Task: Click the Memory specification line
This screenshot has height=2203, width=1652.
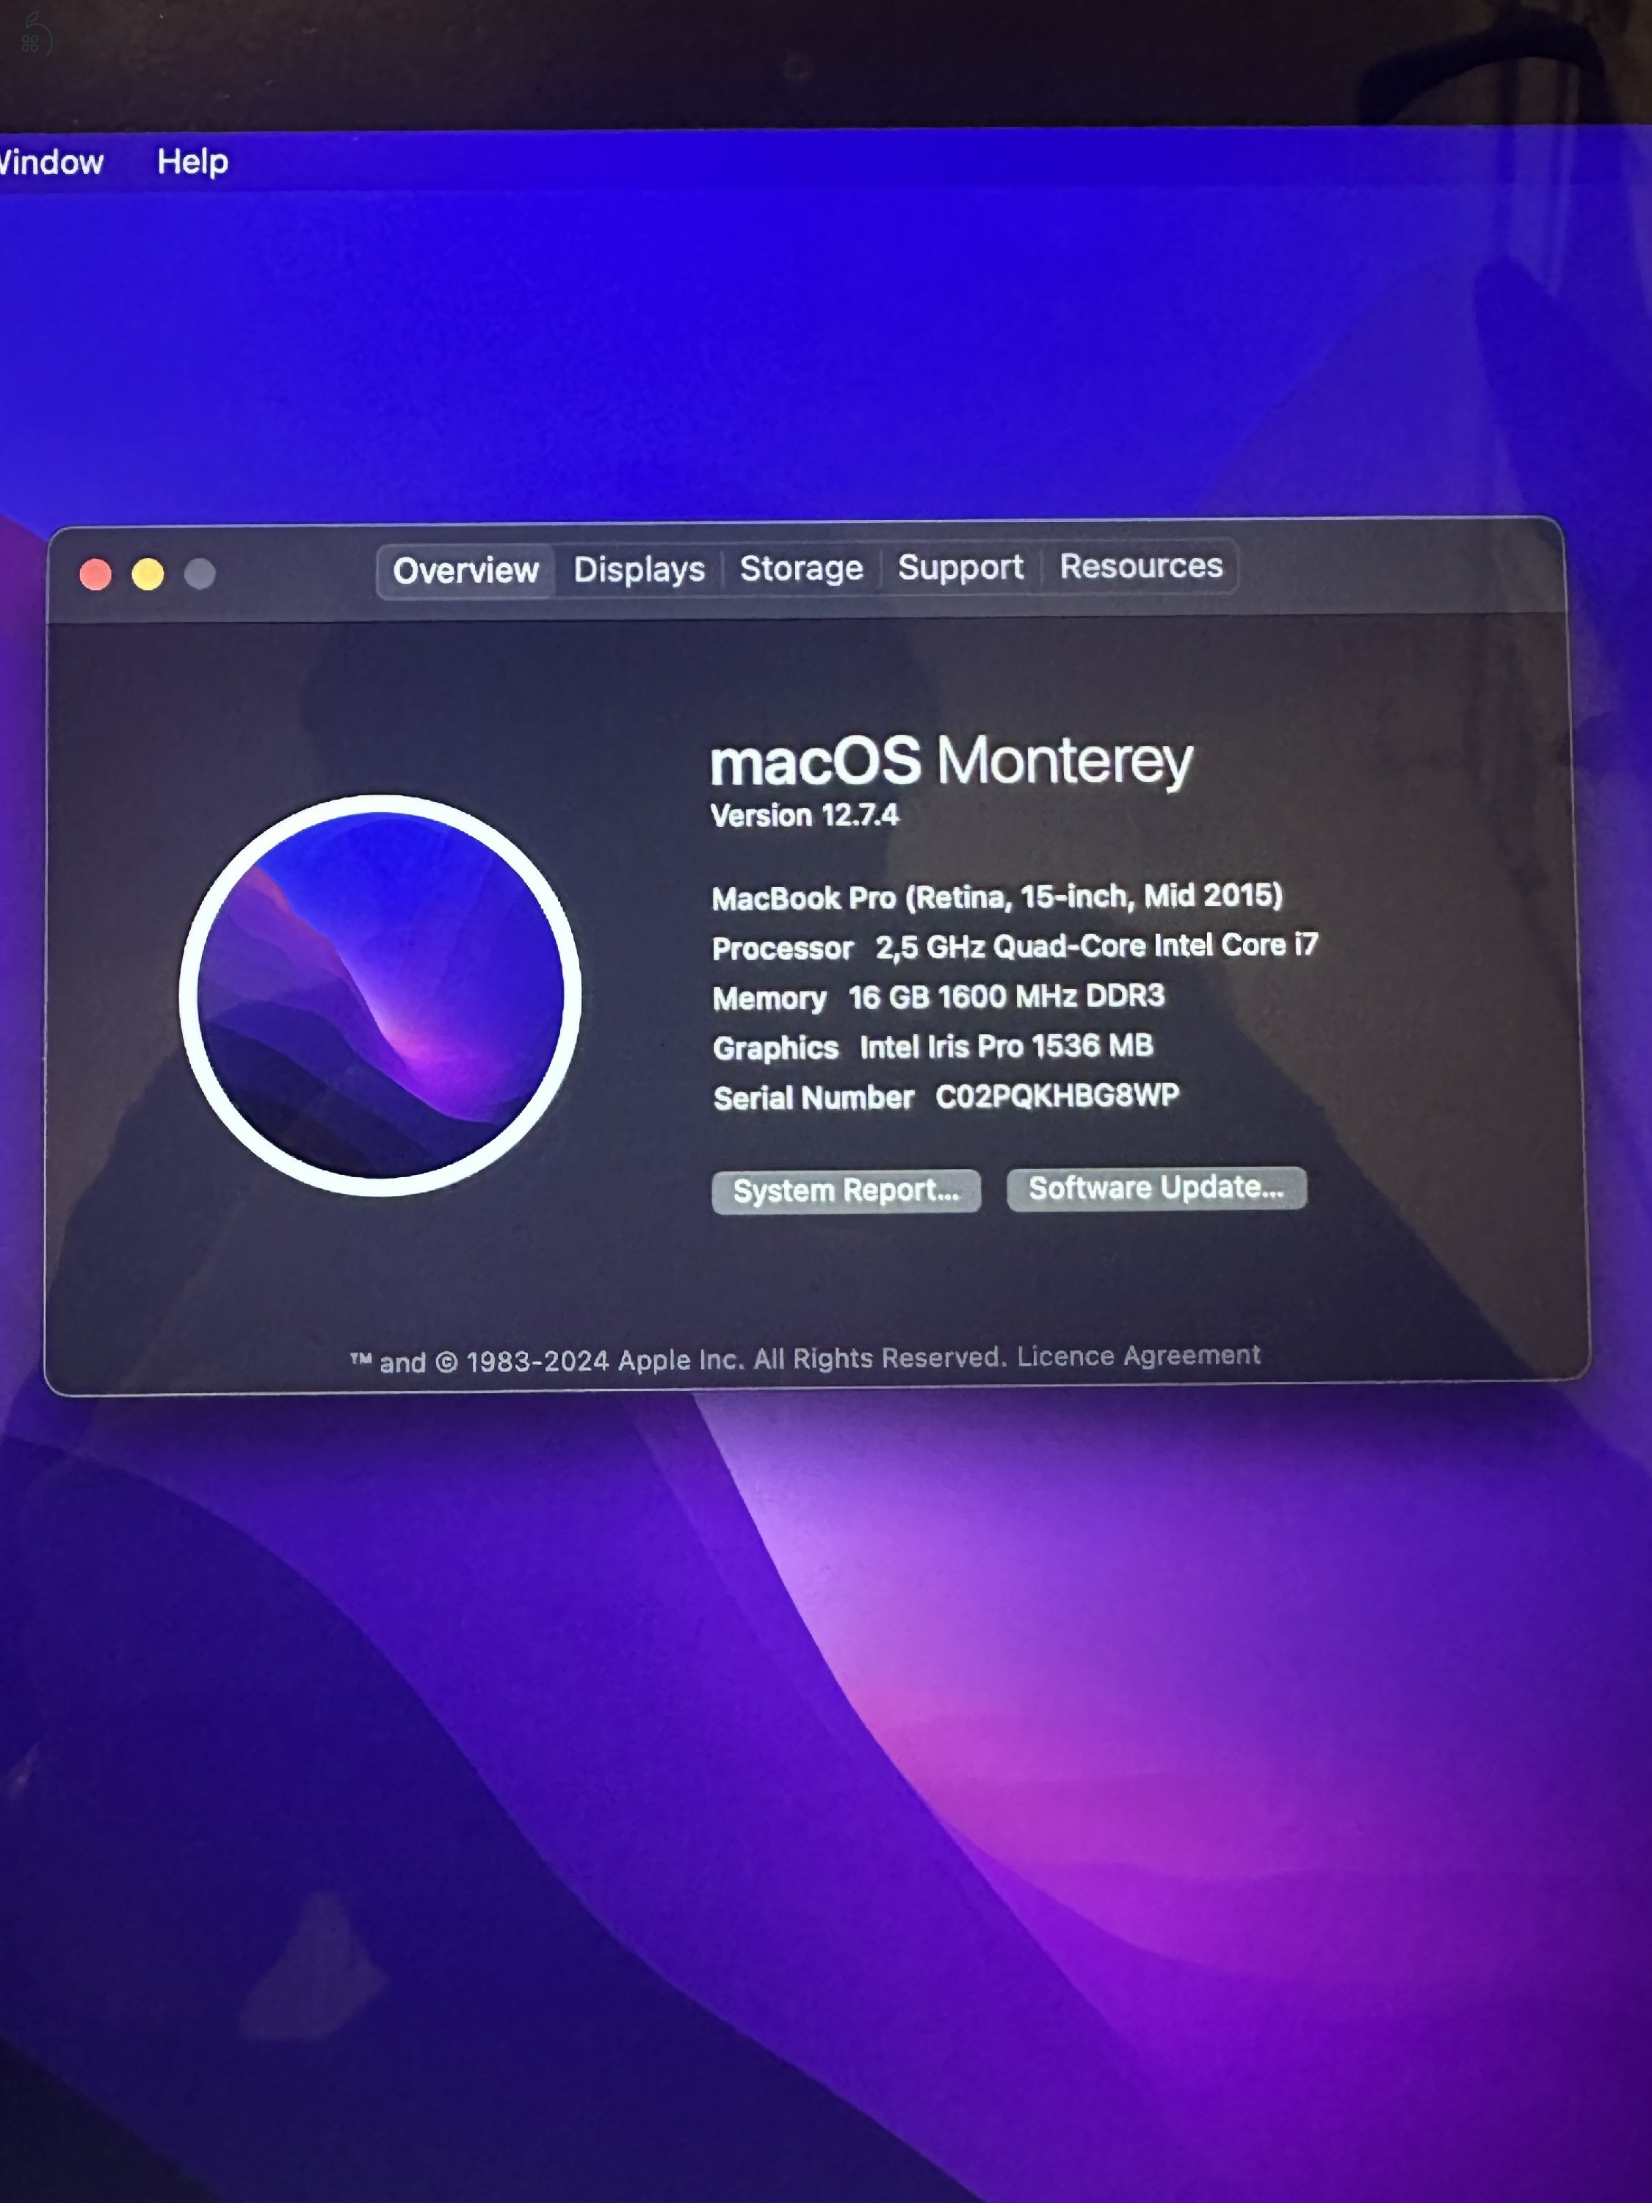Action: pos(939,997)
